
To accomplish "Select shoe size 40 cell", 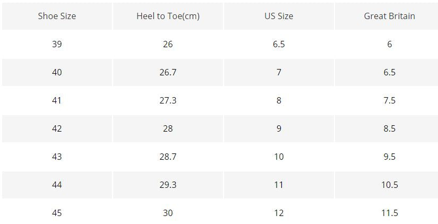I will click(x=57, y=72).
